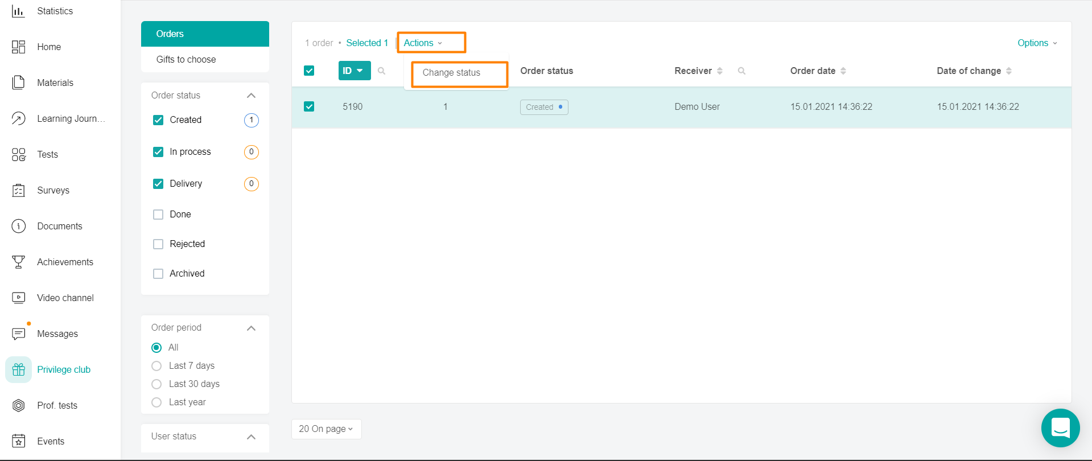Viewport: 1092px width, 461px height.
Task: Go to Statistics menu item
Action: click(55, 11)
